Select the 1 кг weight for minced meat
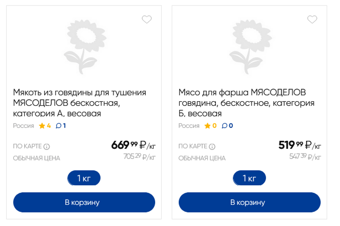The width and height of the screenshot is (340, 226). coord(249,179)
